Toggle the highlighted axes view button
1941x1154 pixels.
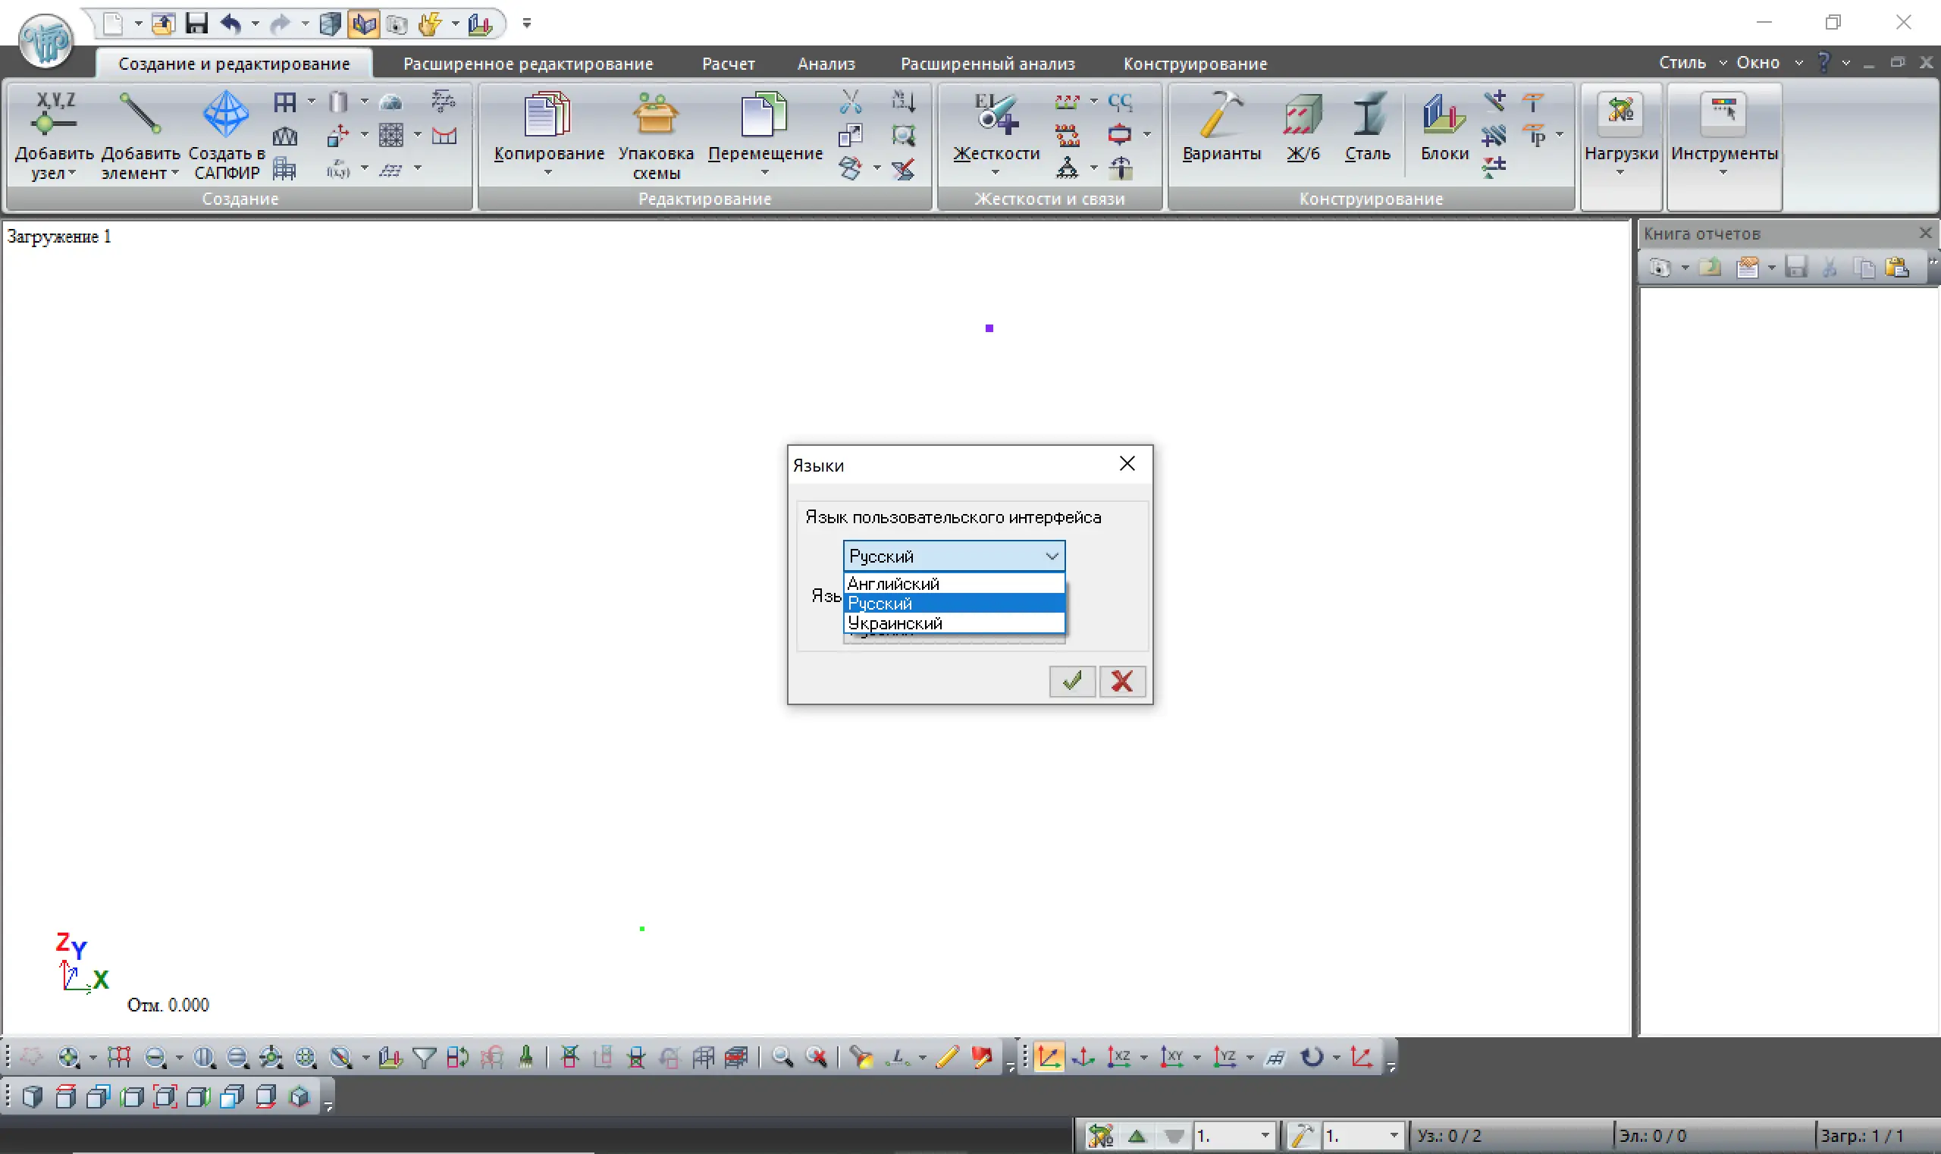1049,1057
